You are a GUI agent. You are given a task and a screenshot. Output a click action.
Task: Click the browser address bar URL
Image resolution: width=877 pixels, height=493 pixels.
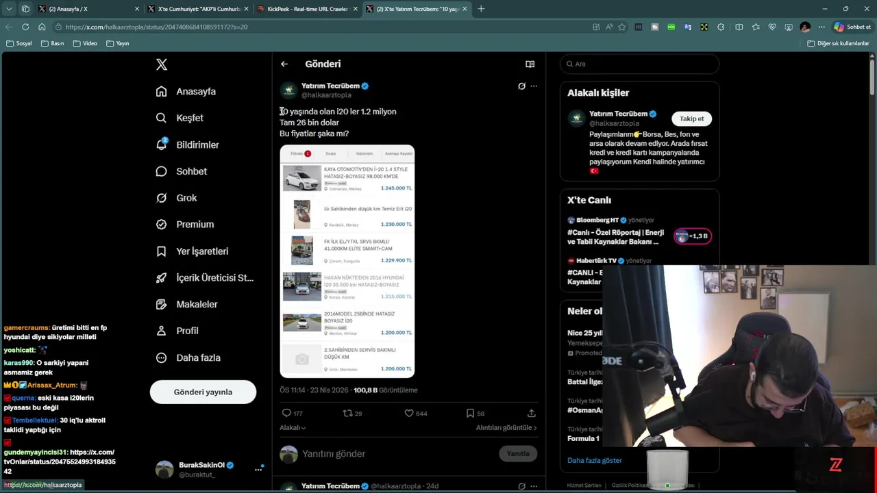click(x=157, y=27)
